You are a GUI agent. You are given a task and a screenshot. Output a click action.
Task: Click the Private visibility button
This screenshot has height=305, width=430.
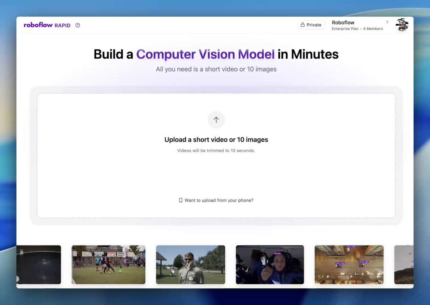pyautogui.click(x=311, y=25)
